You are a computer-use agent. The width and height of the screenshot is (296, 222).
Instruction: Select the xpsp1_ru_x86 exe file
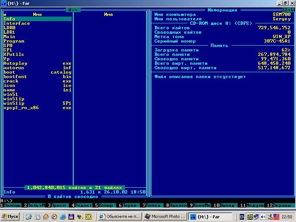(x=21, y=108)
